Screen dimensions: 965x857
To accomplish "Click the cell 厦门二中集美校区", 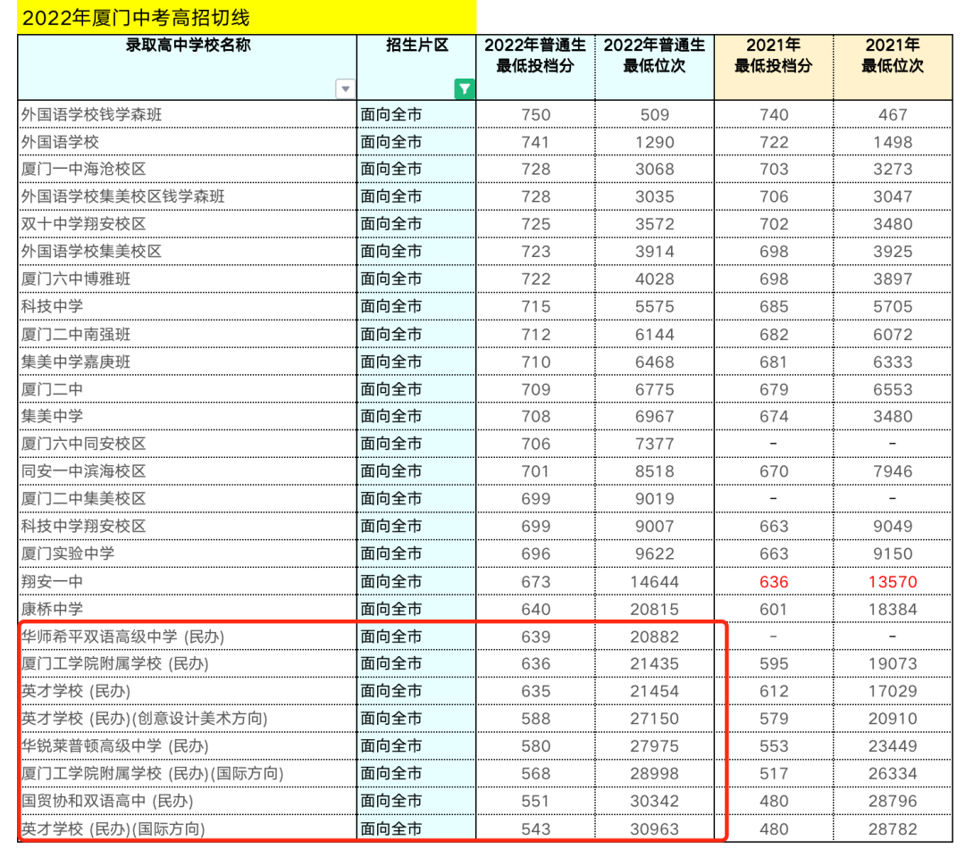I will coord(188,499).
